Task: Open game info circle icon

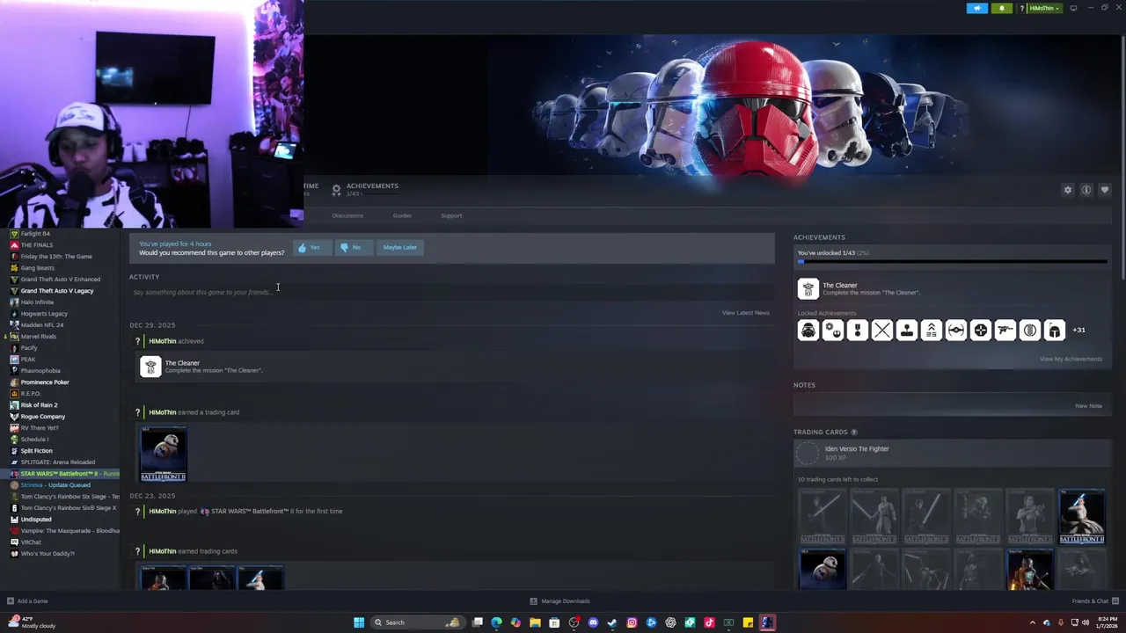Action: click(x=1086, y=190)
